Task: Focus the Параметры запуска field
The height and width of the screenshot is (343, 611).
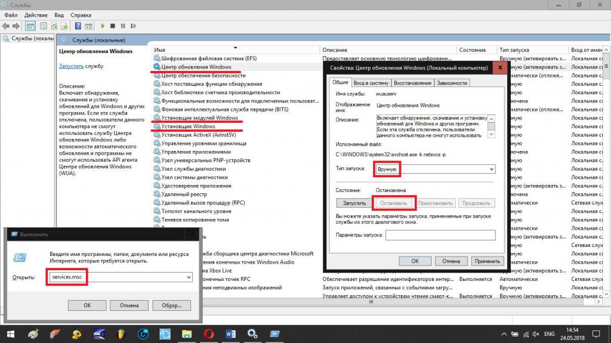Action: tap(440, 235)
